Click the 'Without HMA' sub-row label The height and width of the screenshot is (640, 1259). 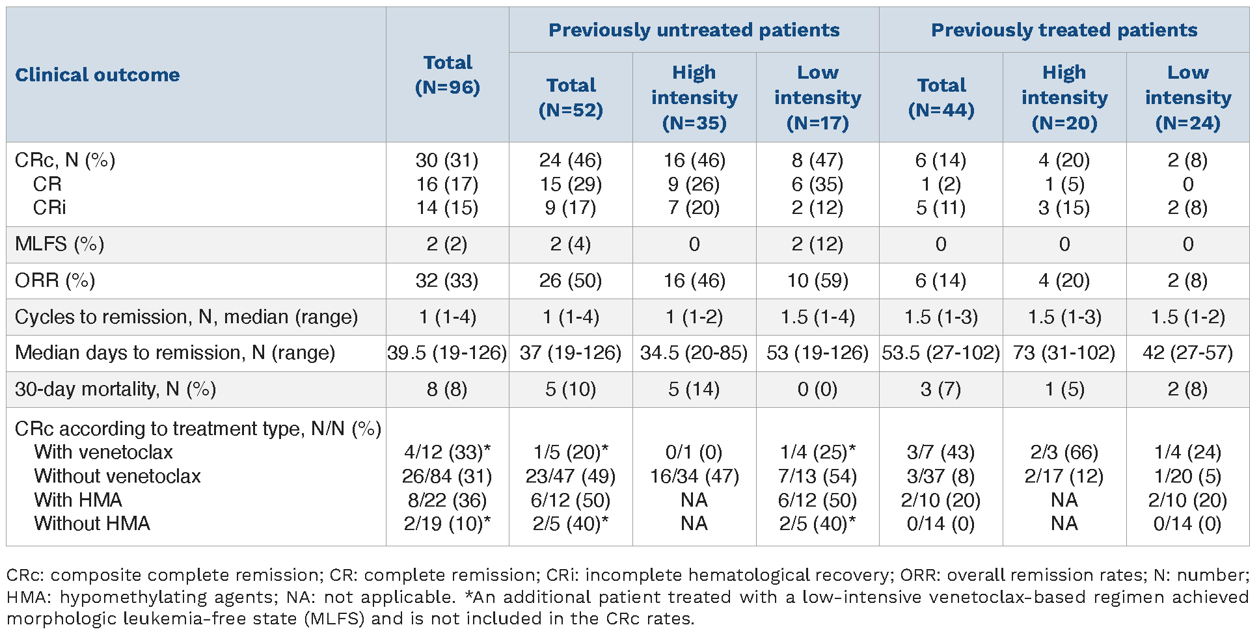pos(92,524)
